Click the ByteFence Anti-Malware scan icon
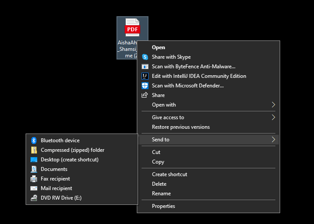Screen dimensions: 314x224 pos(145,67)
